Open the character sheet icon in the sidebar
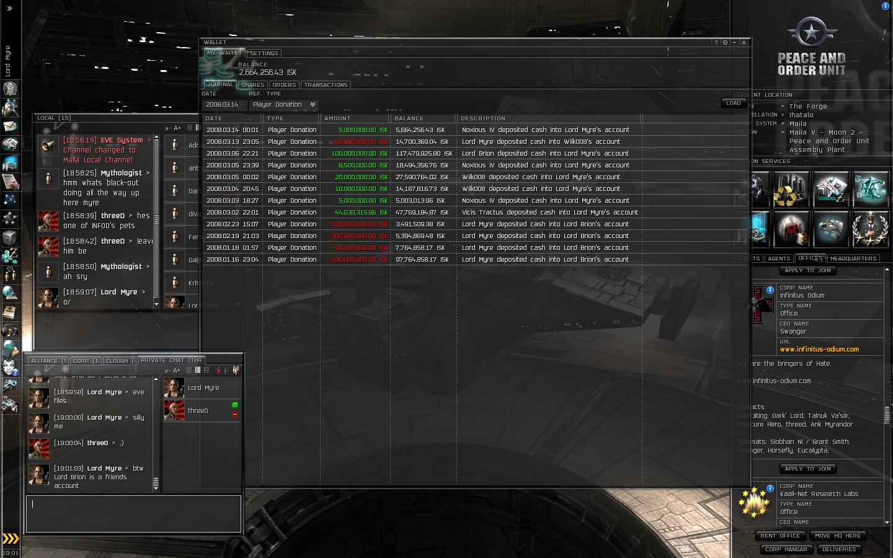Viewport: 893px width, 558px height. 10,89
